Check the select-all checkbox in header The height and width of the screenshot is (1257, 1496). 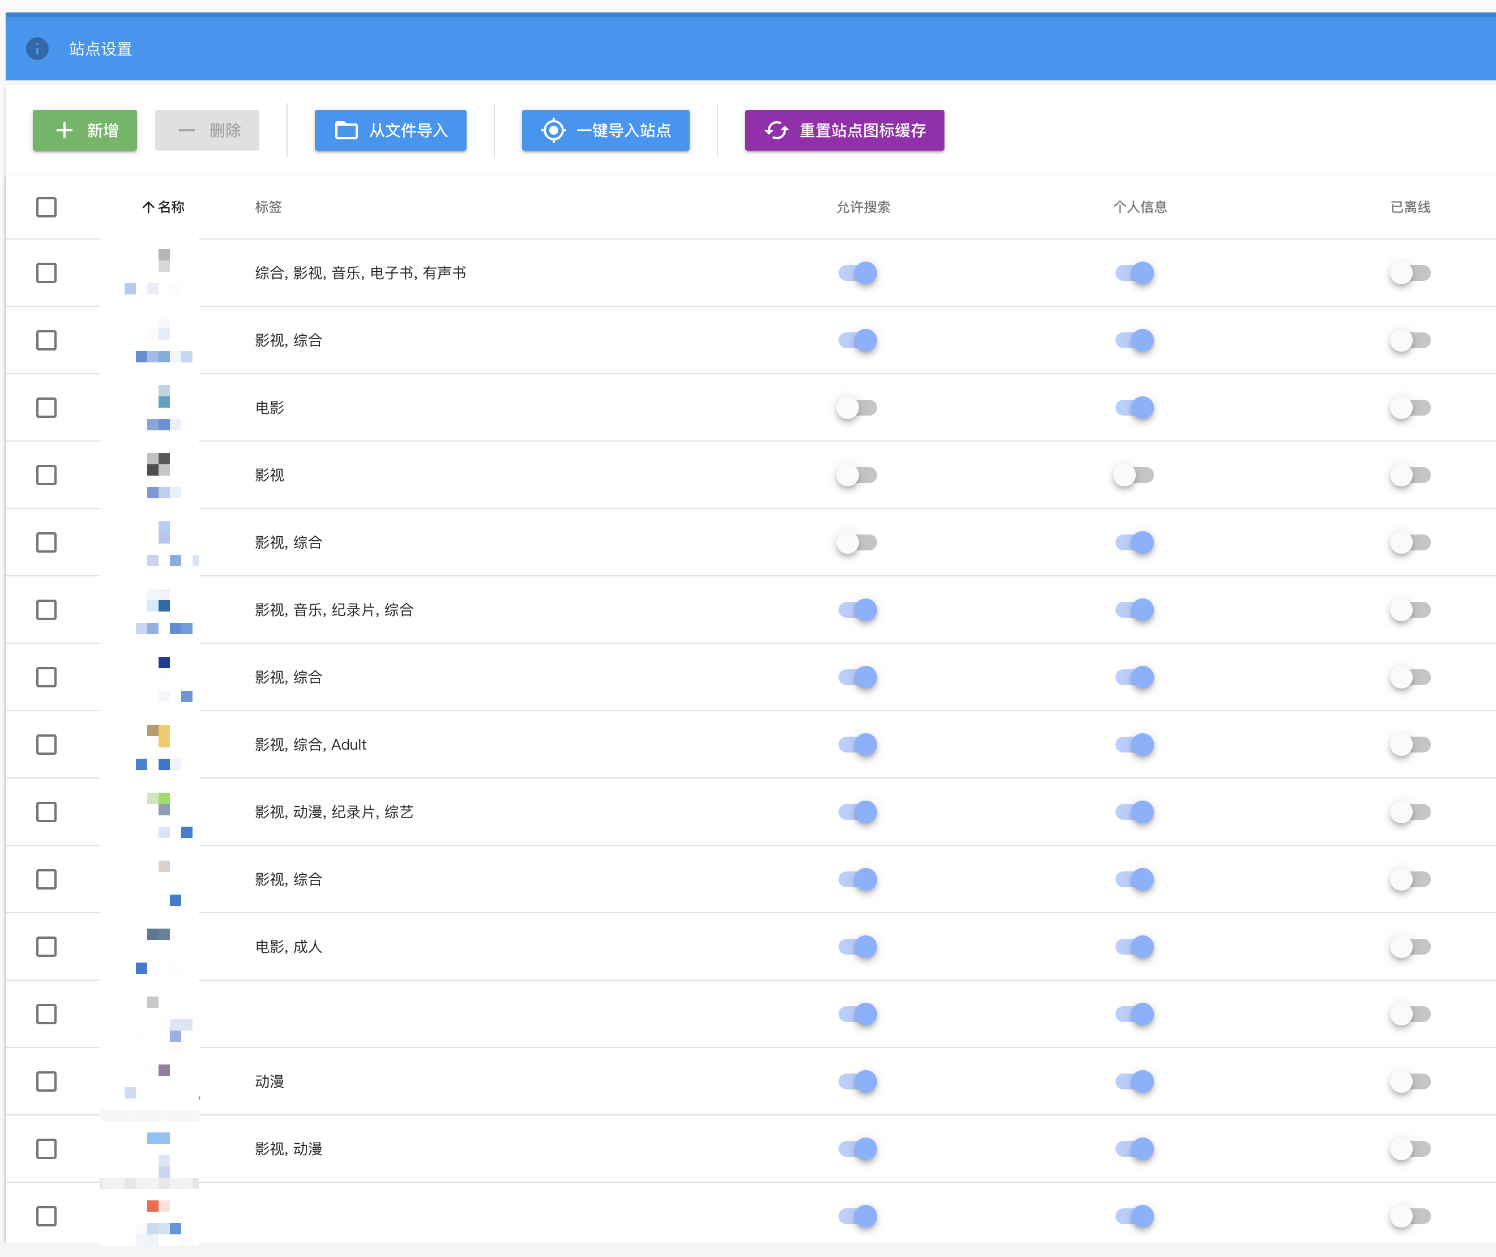coord(46,207)
